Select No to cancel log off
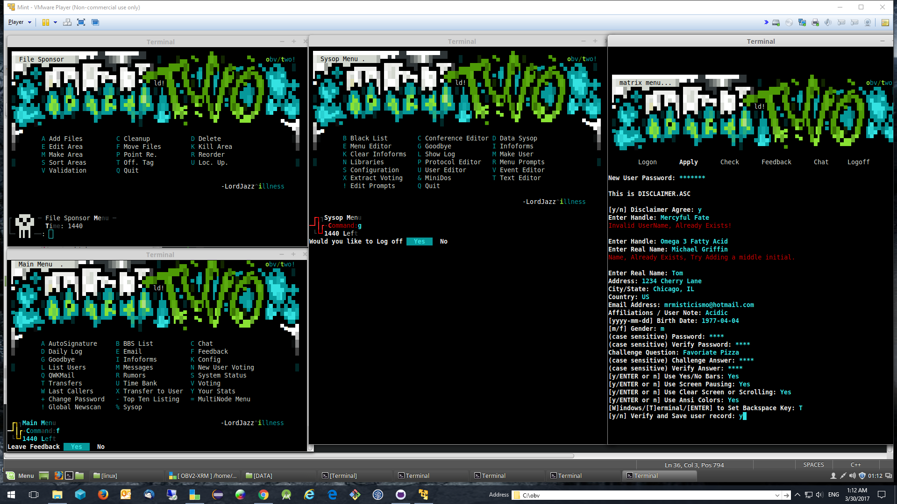This screenshot has width=897, height=504. 442,241
